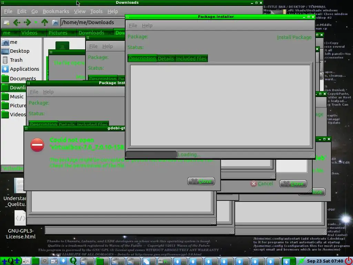This screenshot has width=353, height=265.
Task: Open the Understanding Quelitu document desktop icon
Action: click(x=16, y=193)
